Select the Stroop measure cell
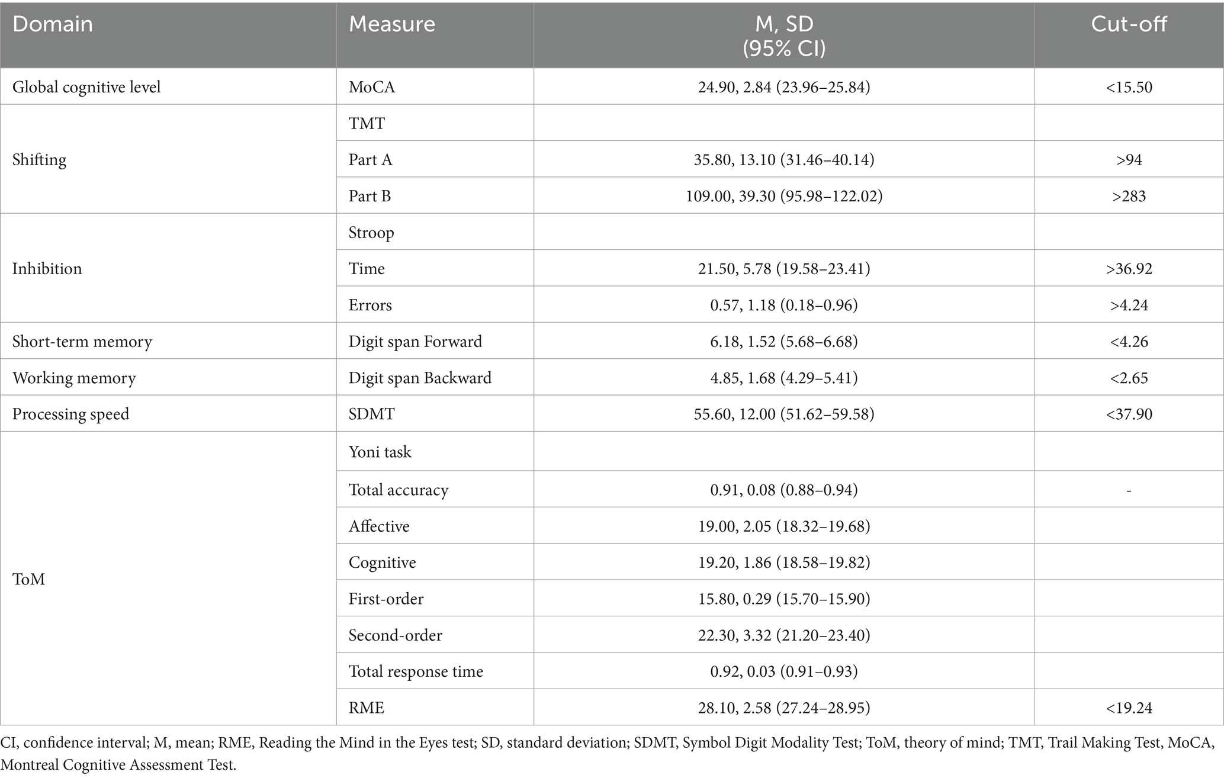The height and width of the screenshot is (778, 1224). click(371, 232)
